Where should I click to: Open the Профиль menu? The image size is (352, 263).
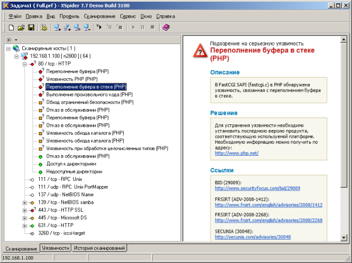[70, 17]
